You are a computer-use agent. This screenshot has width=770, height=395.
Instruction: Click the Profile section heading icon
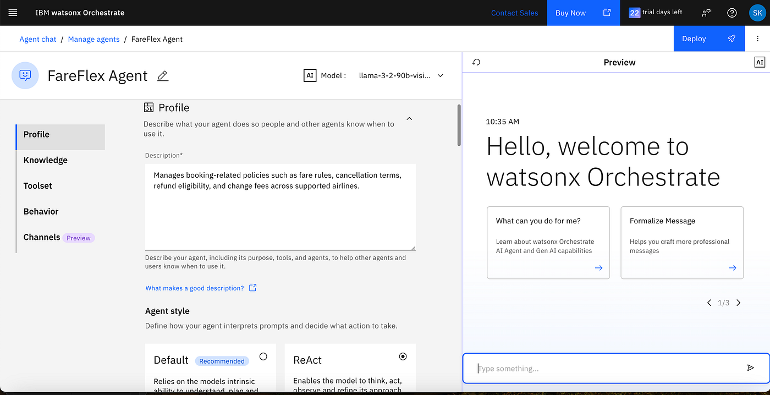[148, 107]
